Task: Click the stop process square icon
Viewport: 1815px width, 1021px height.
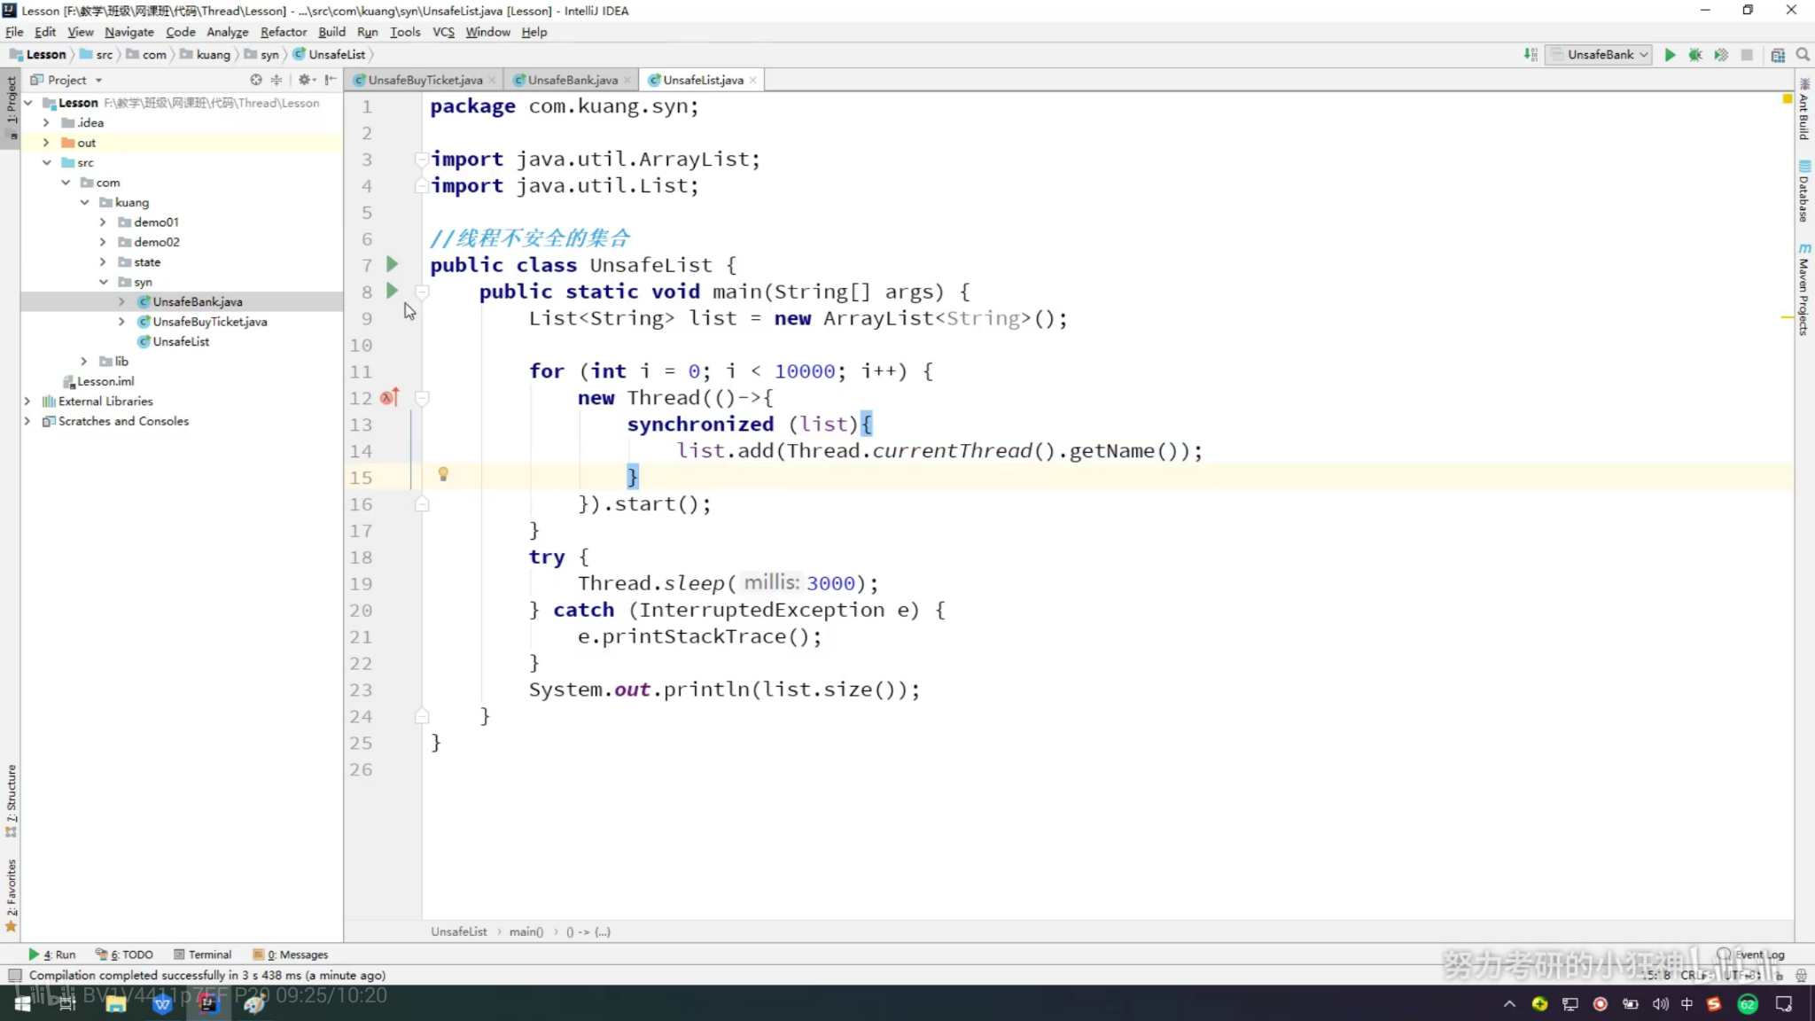Action: coord(1747,55)
